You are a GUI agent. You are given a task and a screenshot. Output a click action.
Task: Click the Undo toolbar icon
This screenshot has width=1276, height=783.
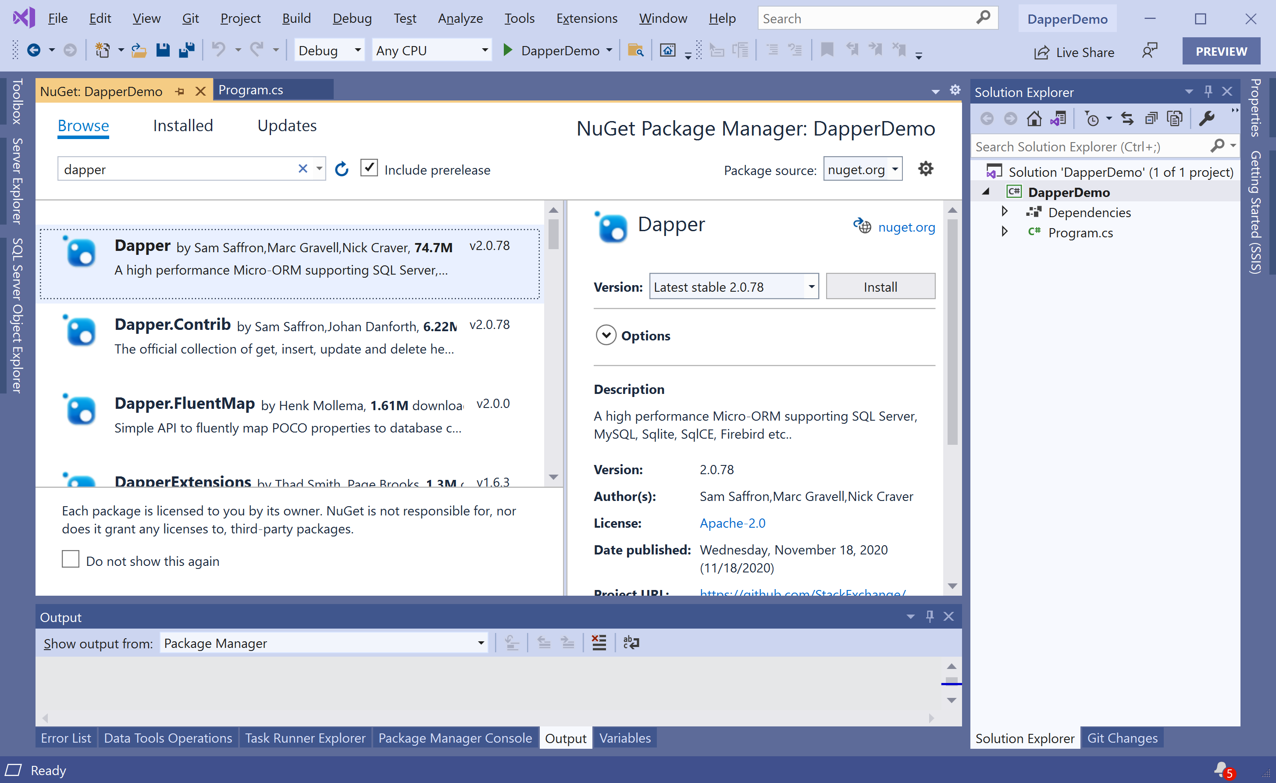point(219,50)
